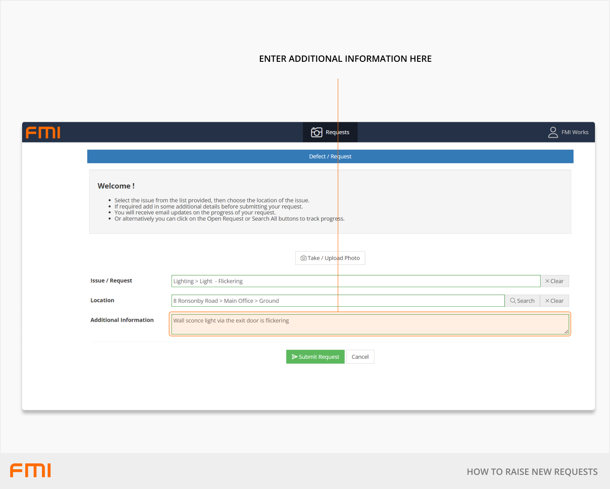This screenshot has height=489, width=610.
Task: Click the Issue / Request label
Action: click(x=111, y=281)
